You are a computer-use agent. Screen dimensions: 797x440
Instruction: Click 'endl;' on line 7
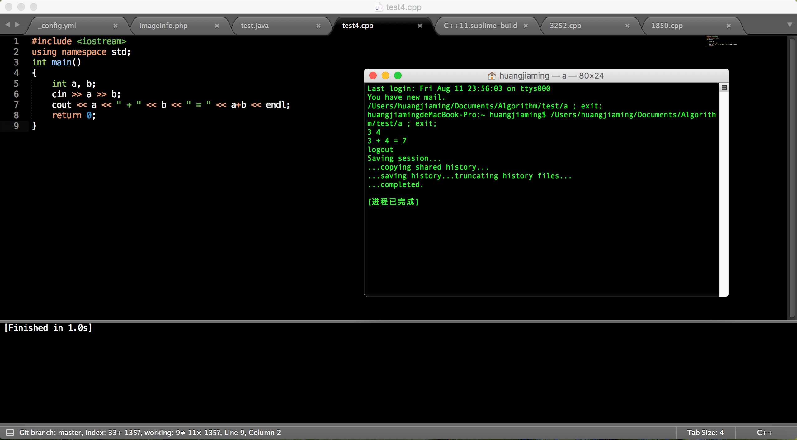pos(278,105)
